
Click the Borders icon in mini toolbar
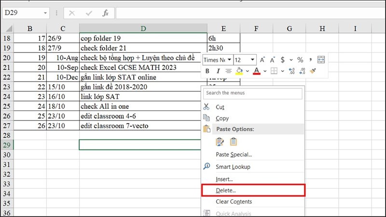pos(274,71)
